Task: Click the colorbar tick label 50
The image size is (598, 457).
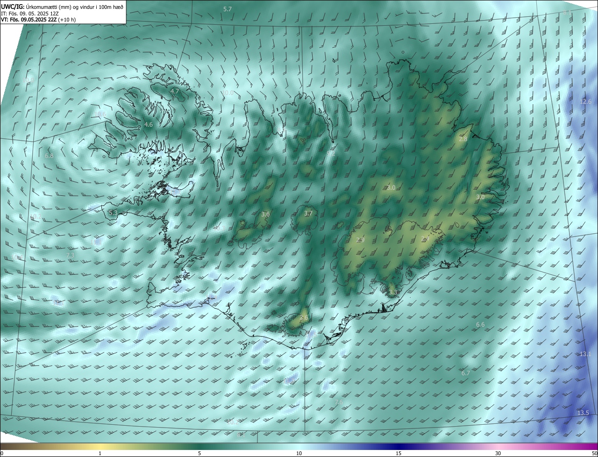Action: tap(594, 453)
